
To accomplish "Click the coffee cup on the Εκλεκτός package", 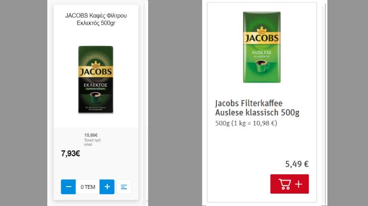I will [x=96, y=98].
